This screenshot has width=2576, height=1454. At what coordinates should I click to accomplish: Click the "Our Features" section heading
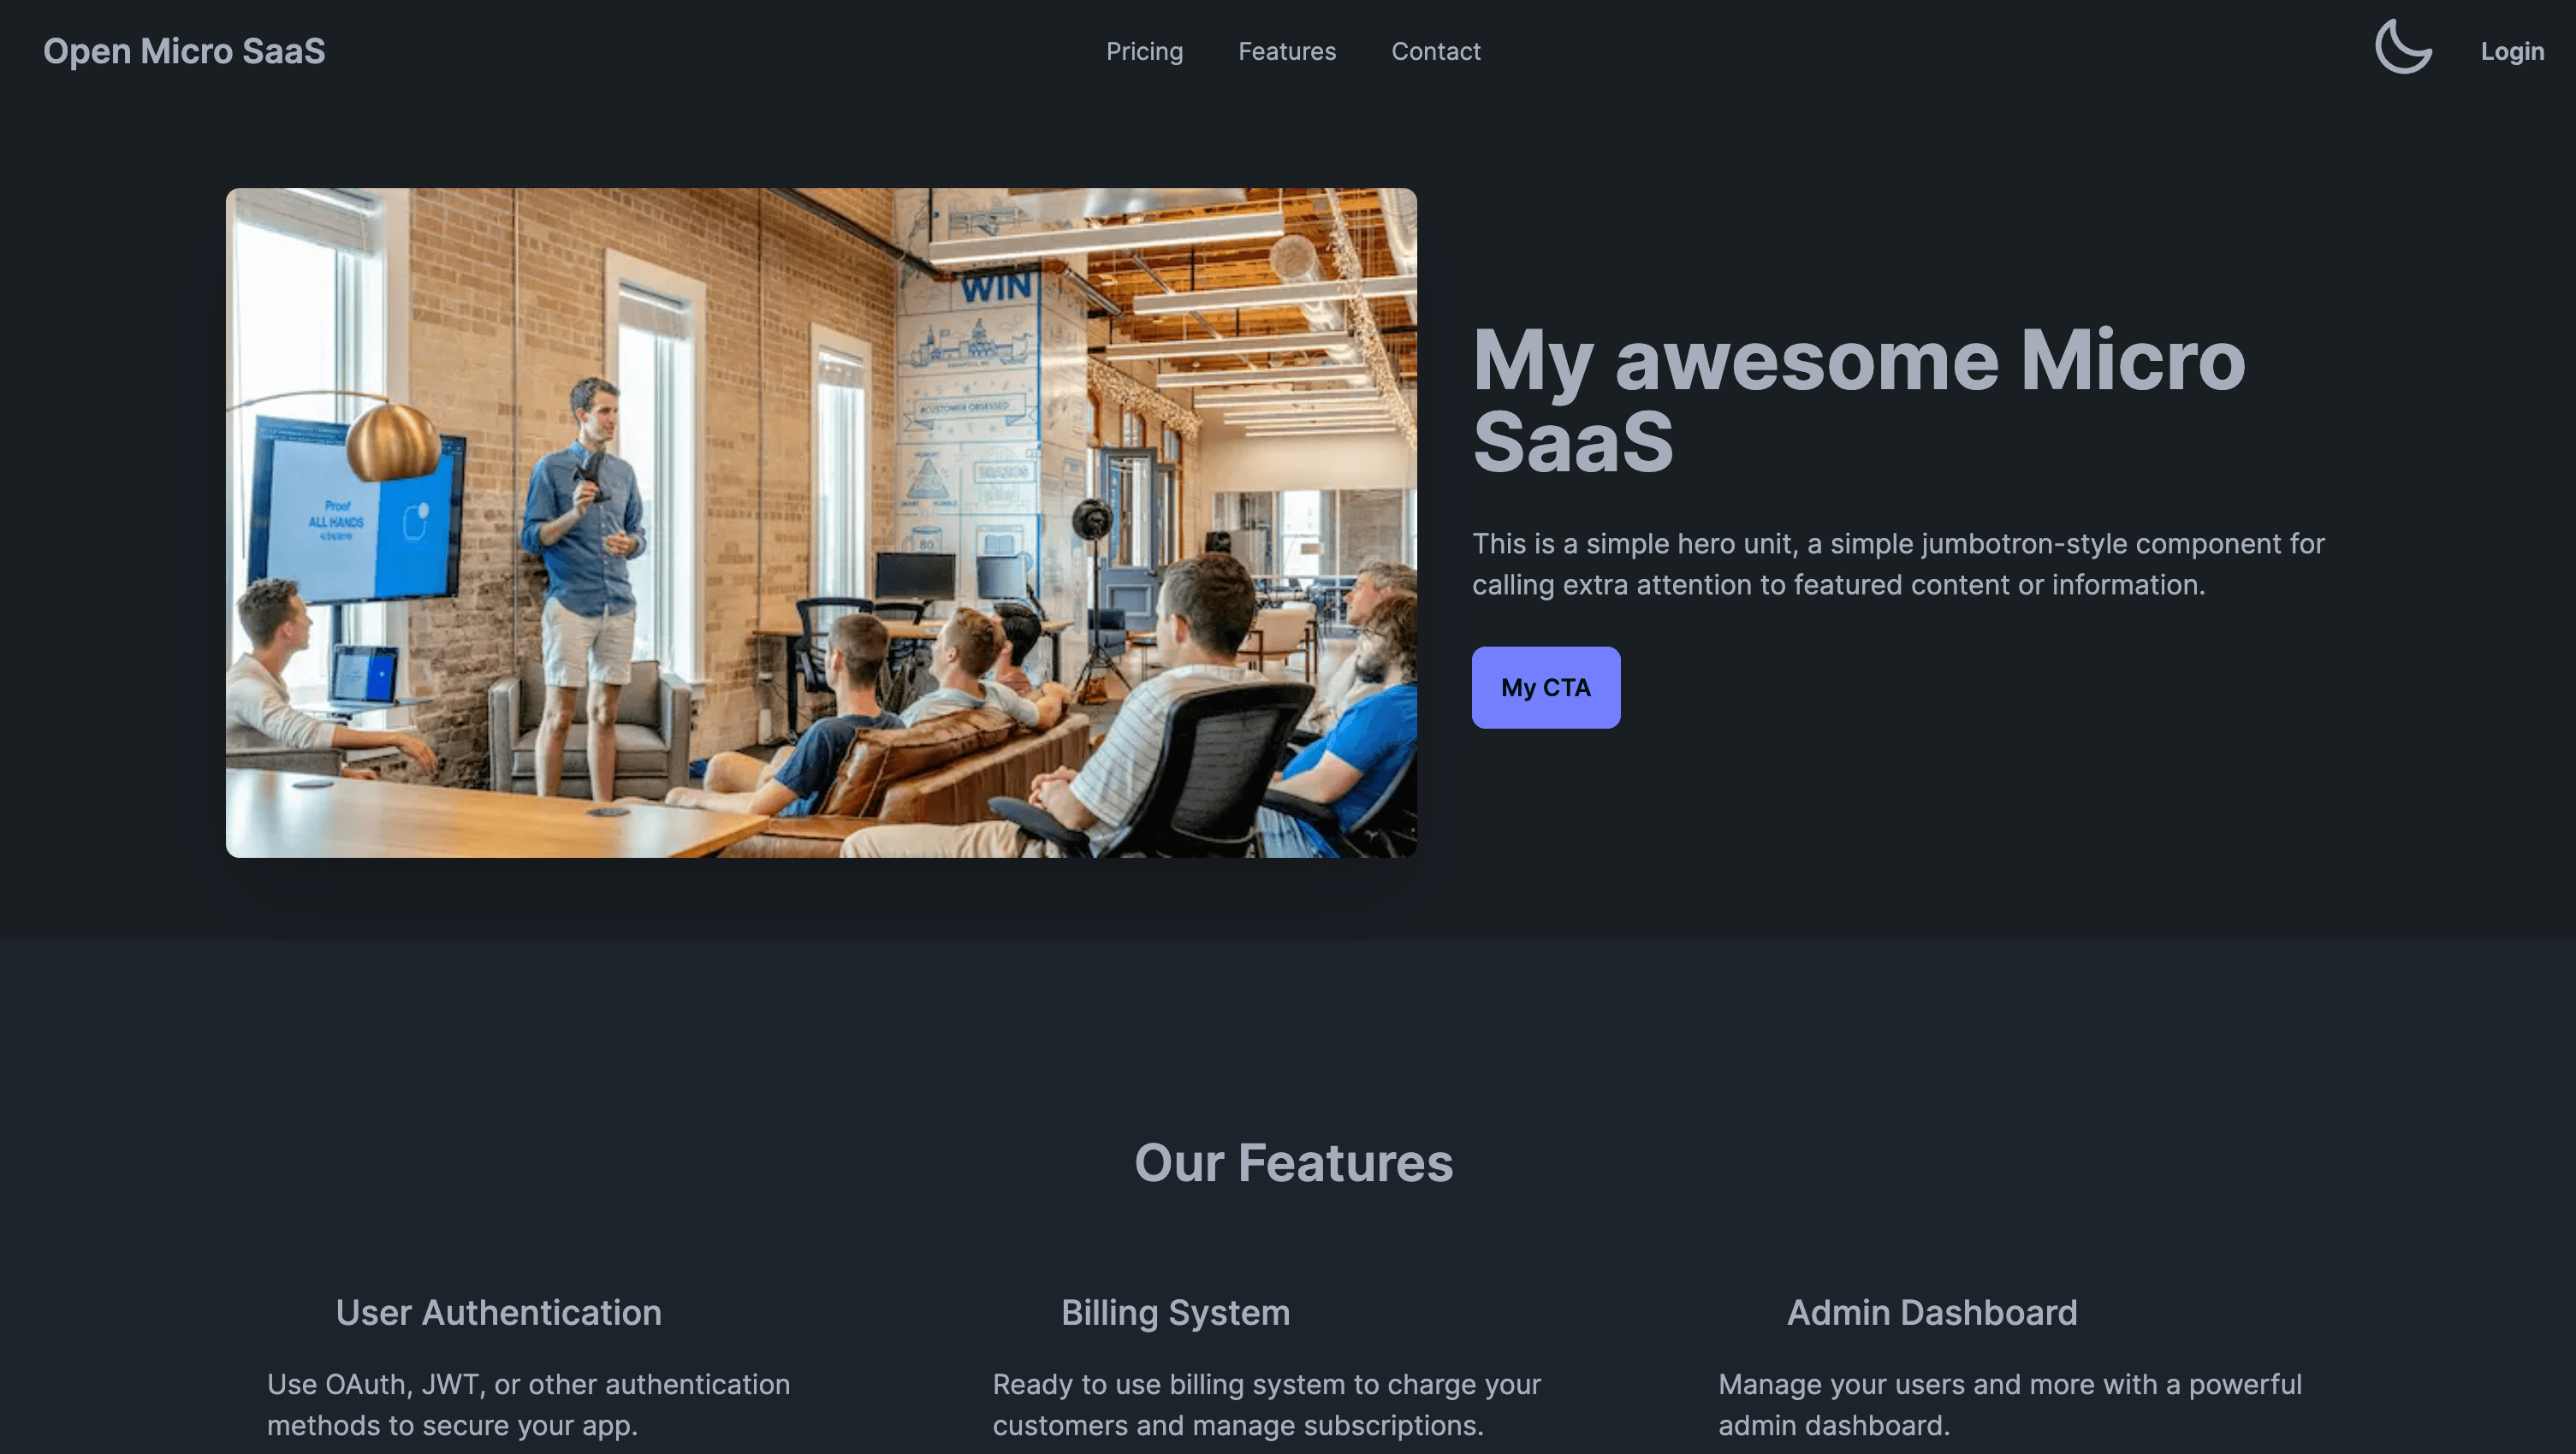[x=1293, y=1163]
